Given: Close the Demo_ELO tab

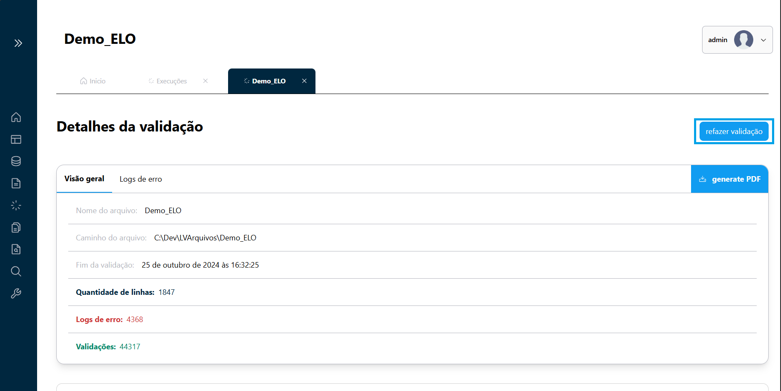Looking at the screenshot, I should [x=304, y=81].
